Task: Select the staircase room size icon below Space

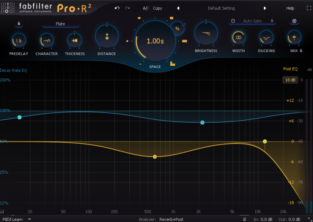Action: click(x=172, y=63)
